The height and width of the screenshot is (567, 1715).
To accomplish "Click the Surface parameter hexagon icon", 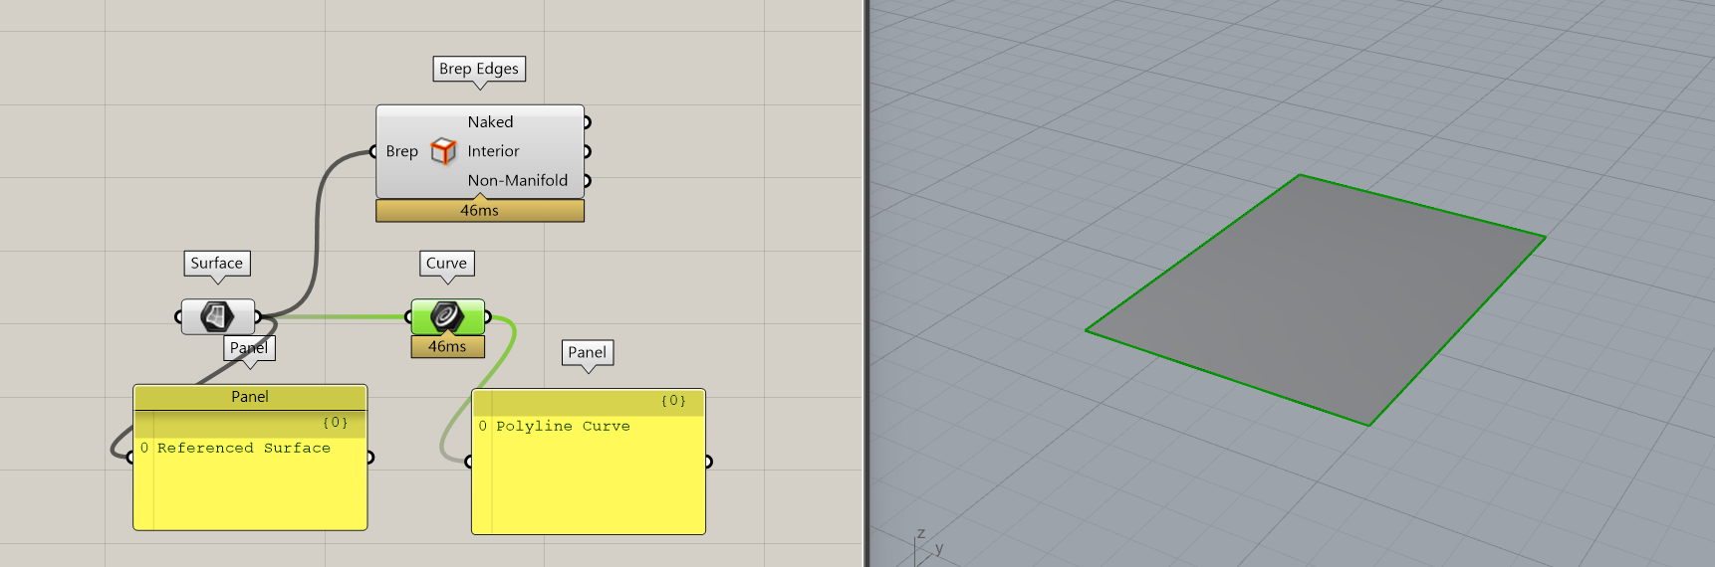I will tap(217, 316).
